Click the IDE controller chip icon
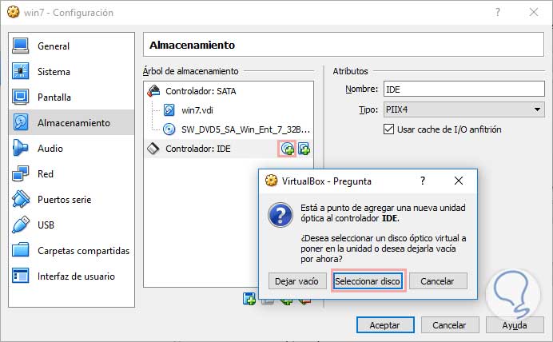 [153, 149]
